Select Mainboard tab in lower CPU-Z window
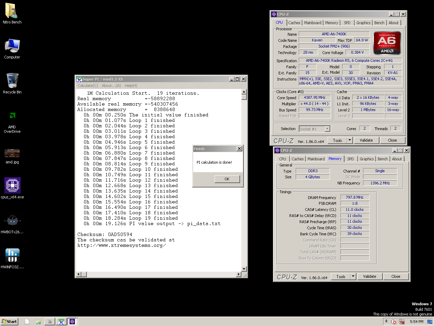 (316, 159)
